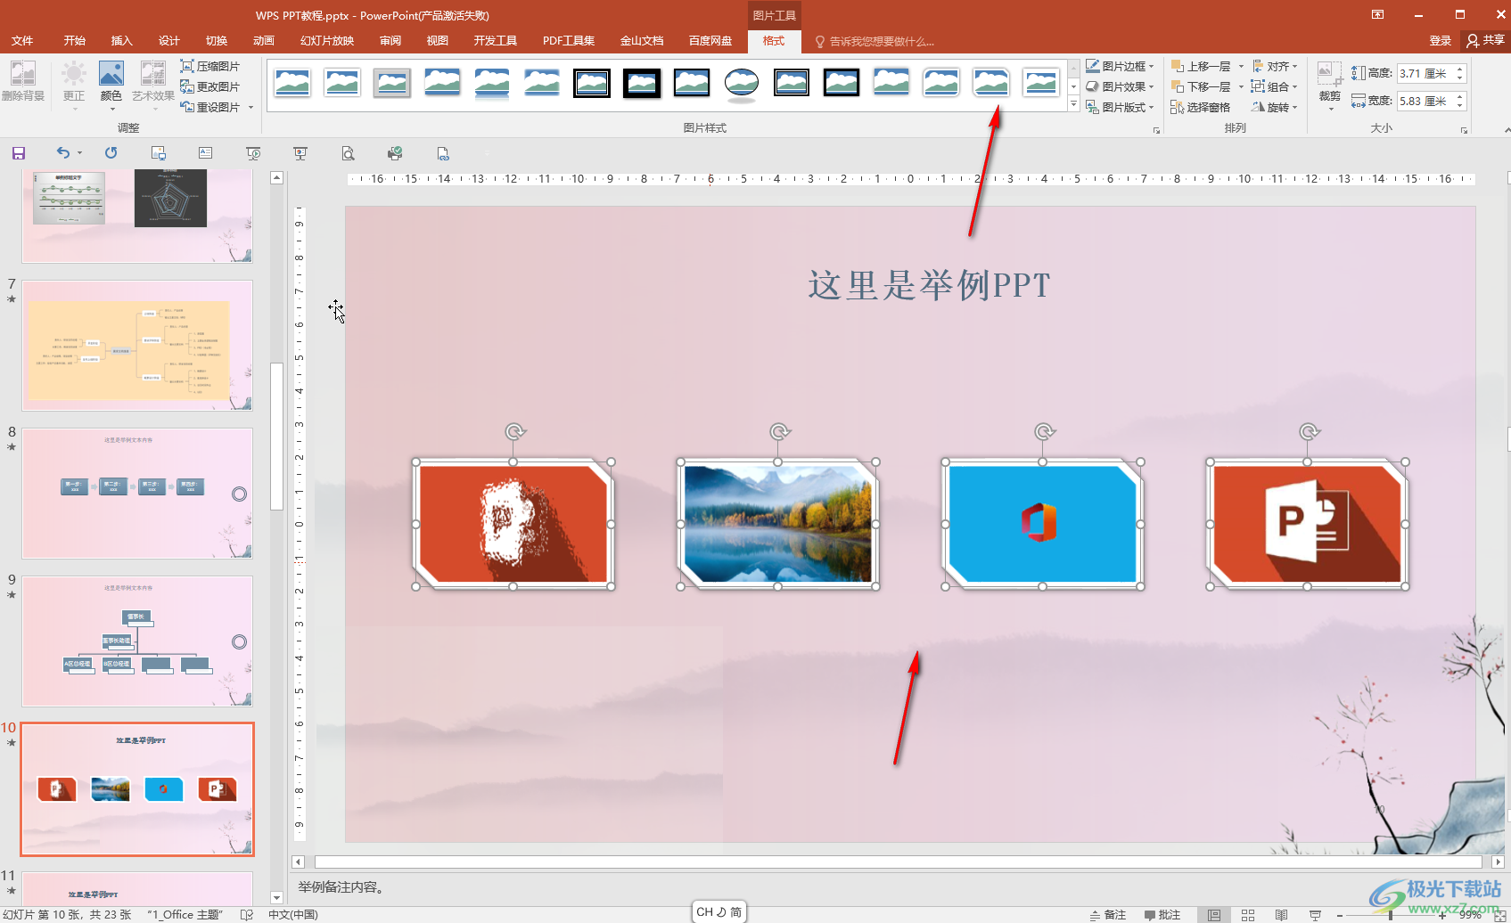Select the blue Office logo picture
This screenshot has width=1511, height=923.
pos(1042,524)
